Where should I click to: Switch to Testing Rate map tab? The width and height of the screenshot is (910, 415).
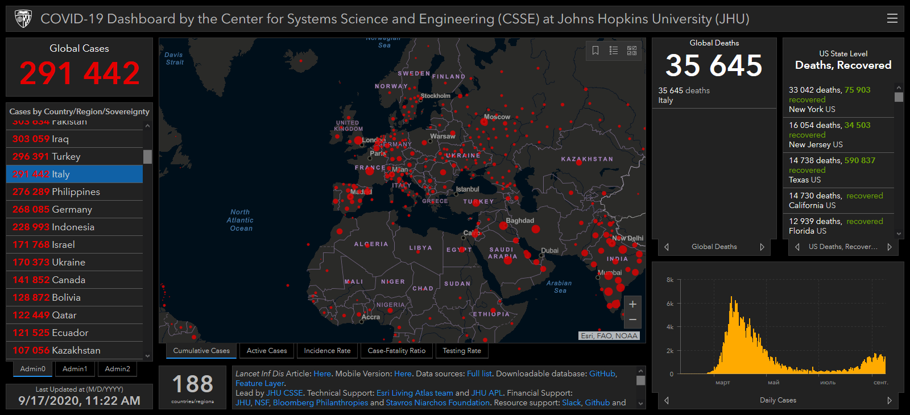[x=462, y=351]
